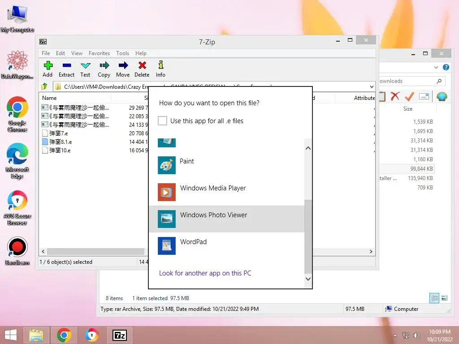Open AVG Secure Browser desktop shortcut
The width and height of the screenshot is (459, 344).
click(17, 208)
